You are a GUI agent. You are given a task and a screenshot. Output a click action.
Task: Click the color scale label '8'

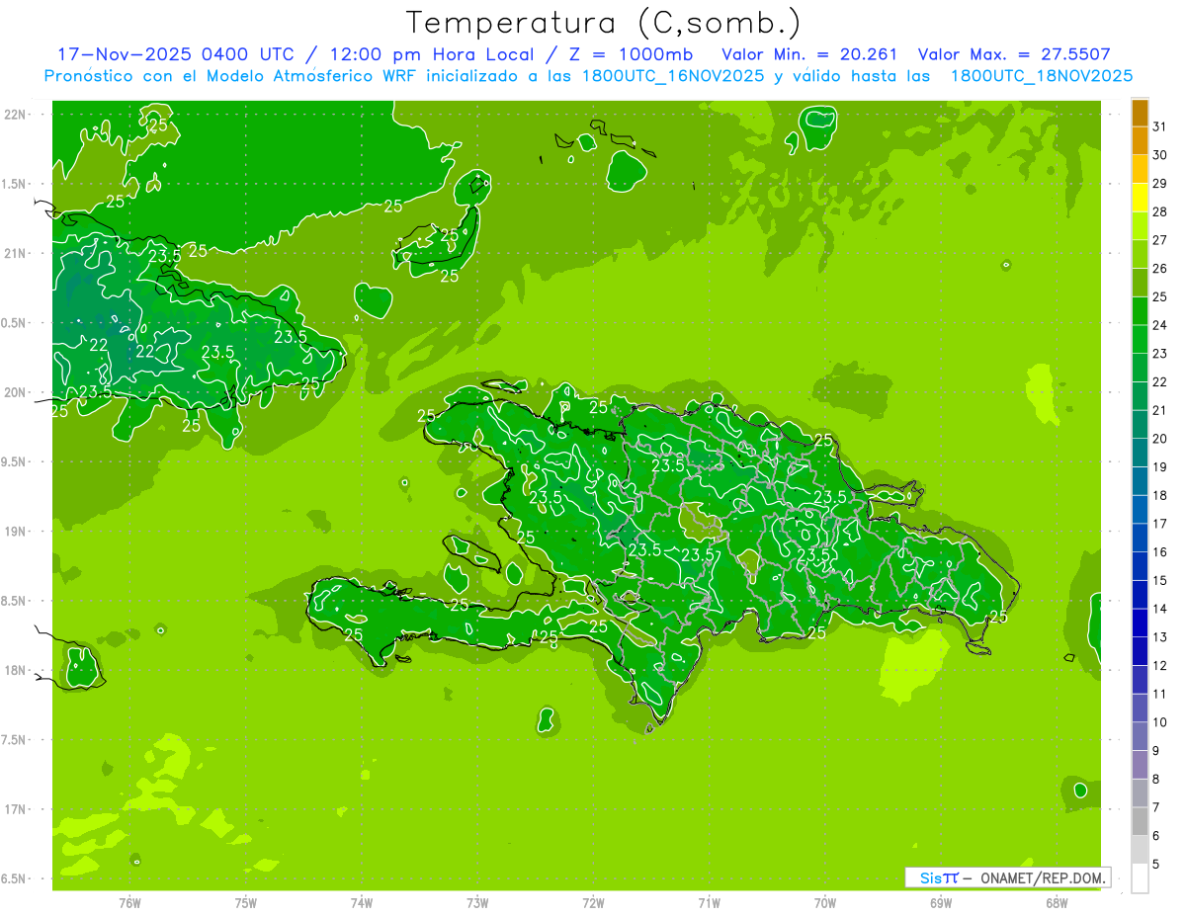[1155, 779]
